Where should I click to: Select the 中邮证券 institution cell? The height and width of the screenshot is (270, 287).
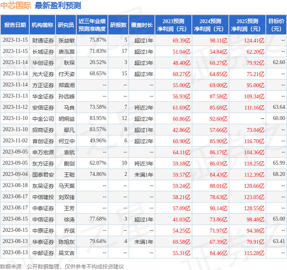tap(43, 253)
